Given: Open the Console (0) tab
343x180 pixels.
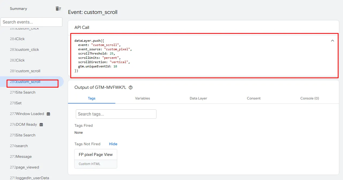Looking at the screenshot, I should click(x=310, y=98).
